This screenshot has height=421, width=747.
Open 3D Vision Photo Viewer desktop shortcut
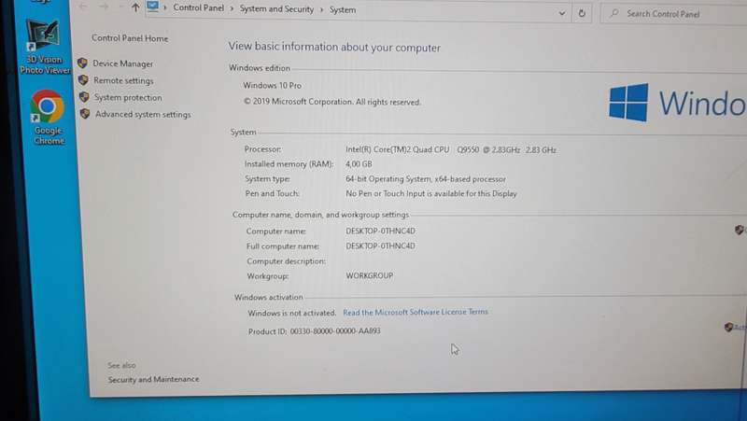(45, 48)
